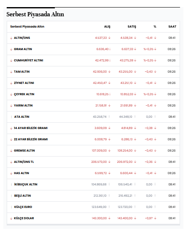This screenshot has width=188, height=233.
Task: Click the arrow icon before ÇEYREK ALTIN
Action: (x=11, y=94)
